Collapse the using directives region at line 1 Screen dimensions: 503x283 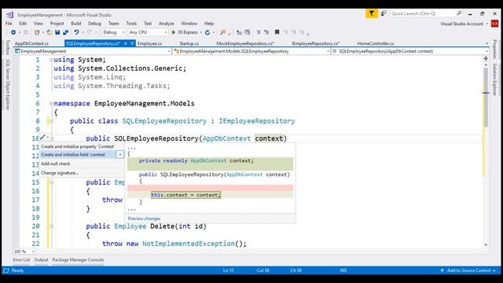pyautogui.click(x=51, y=60)
